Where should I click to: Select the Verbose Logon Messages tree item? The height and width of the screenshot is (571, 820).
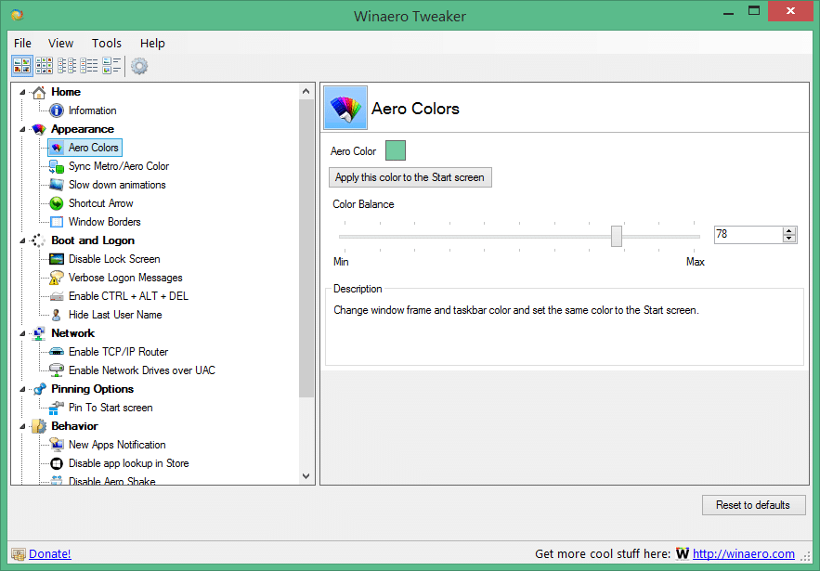125,278
